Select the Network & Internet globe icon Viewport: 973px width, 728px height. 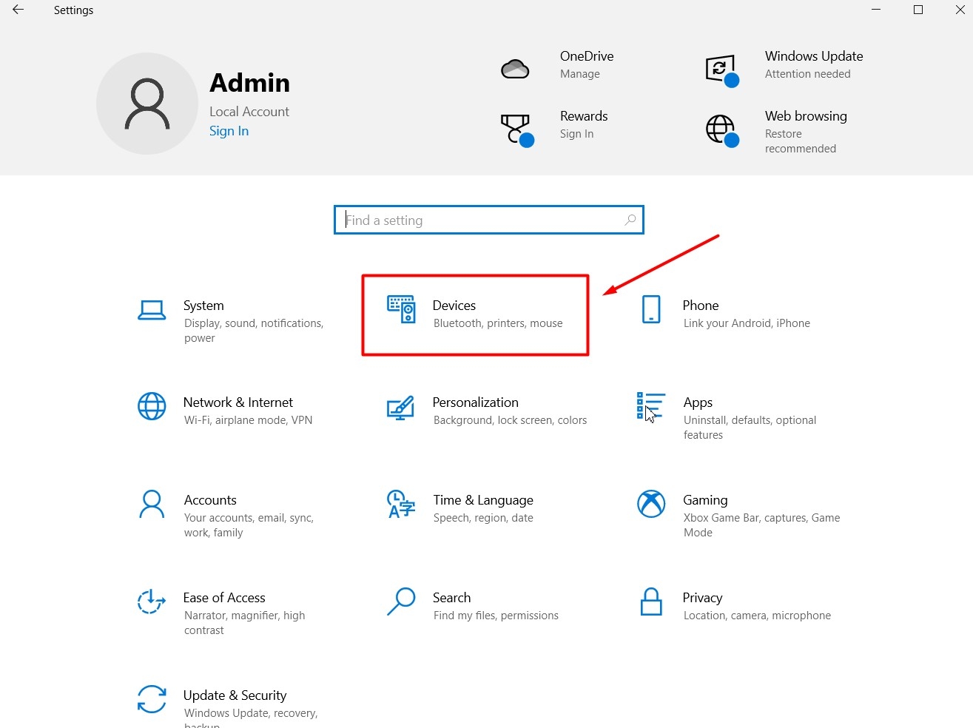pos(152,406)
